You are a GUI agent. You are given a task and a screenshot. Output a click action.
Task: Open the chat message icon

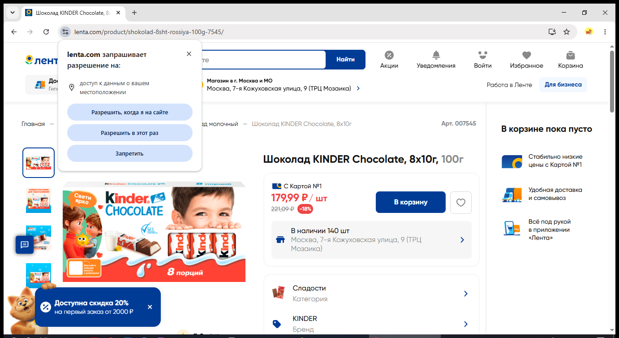(25, 245)
